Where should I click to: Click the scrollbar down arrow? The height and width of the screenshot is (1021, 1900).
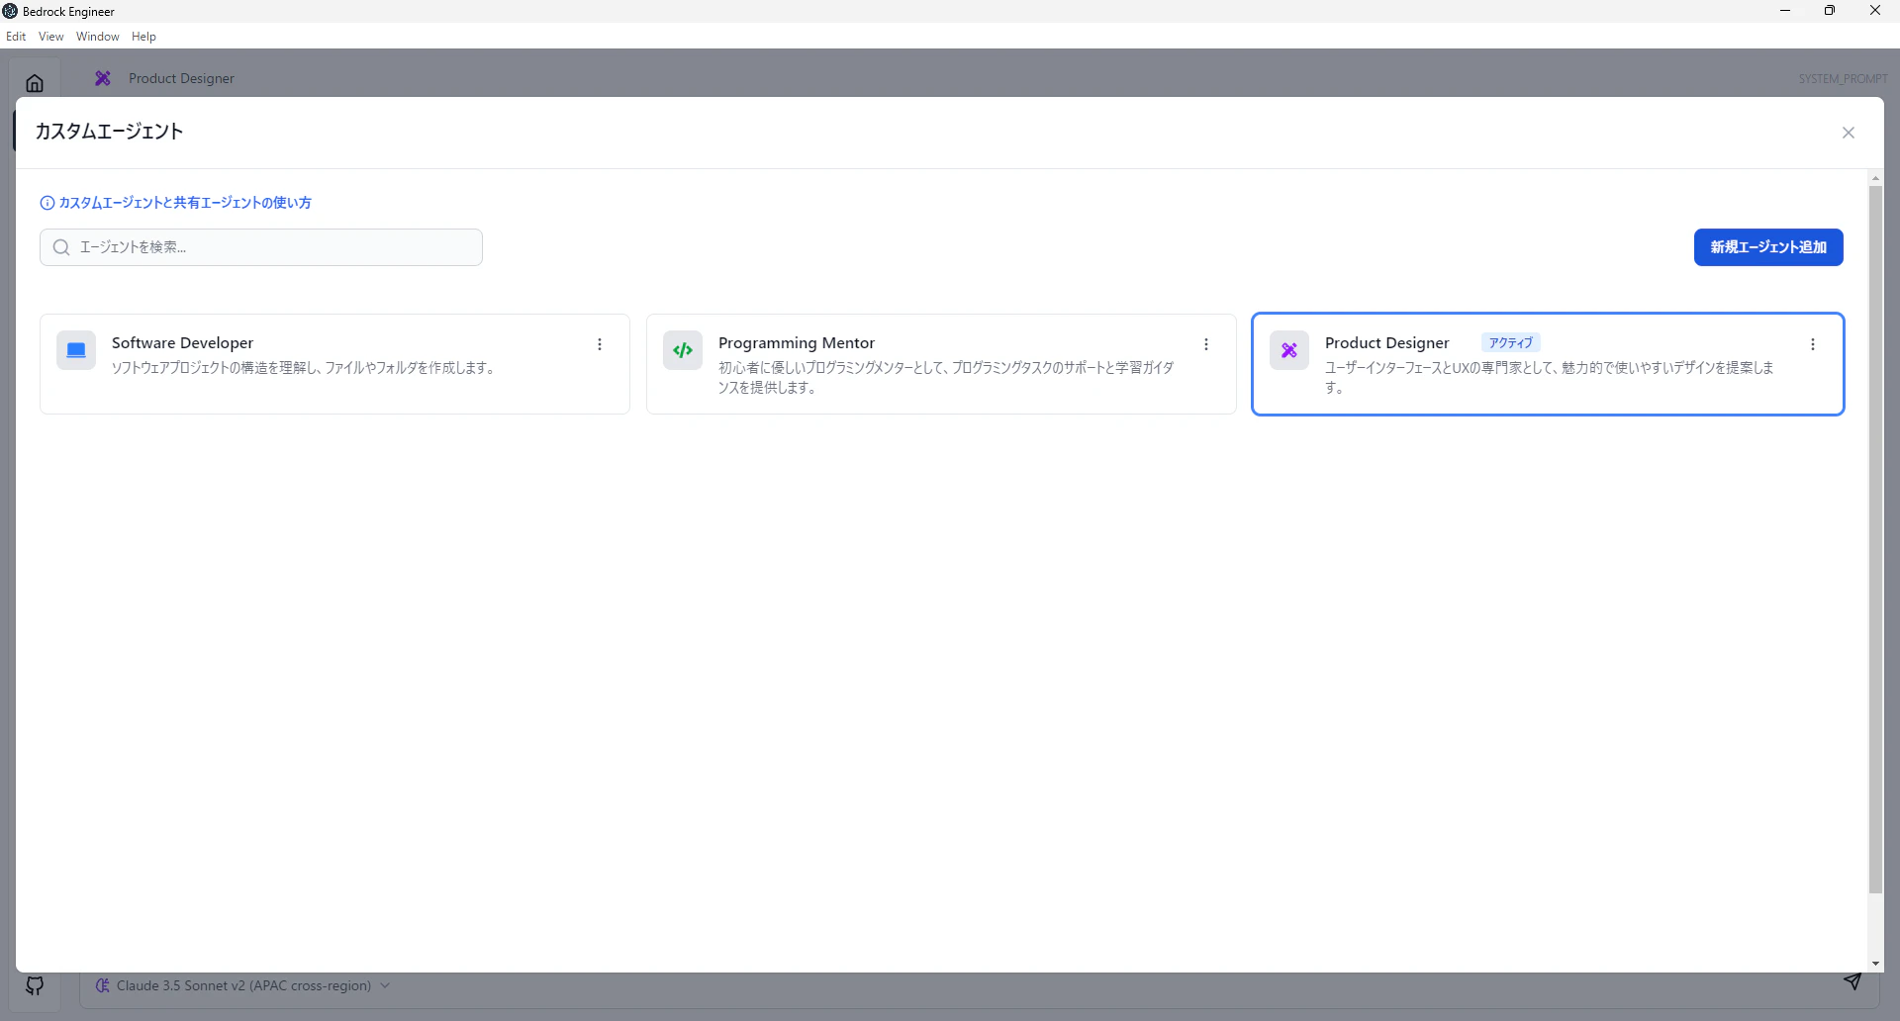pos(1875,964)
